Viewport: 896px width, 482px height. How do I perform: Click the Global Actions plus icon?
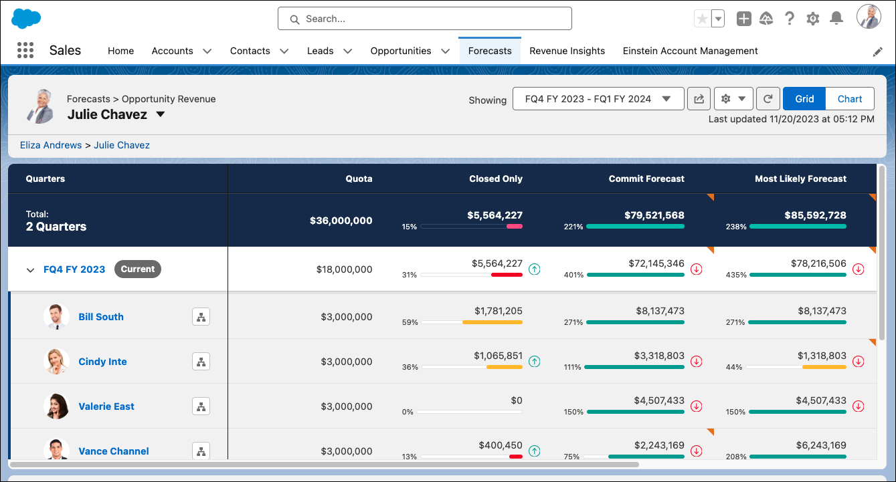743,19
